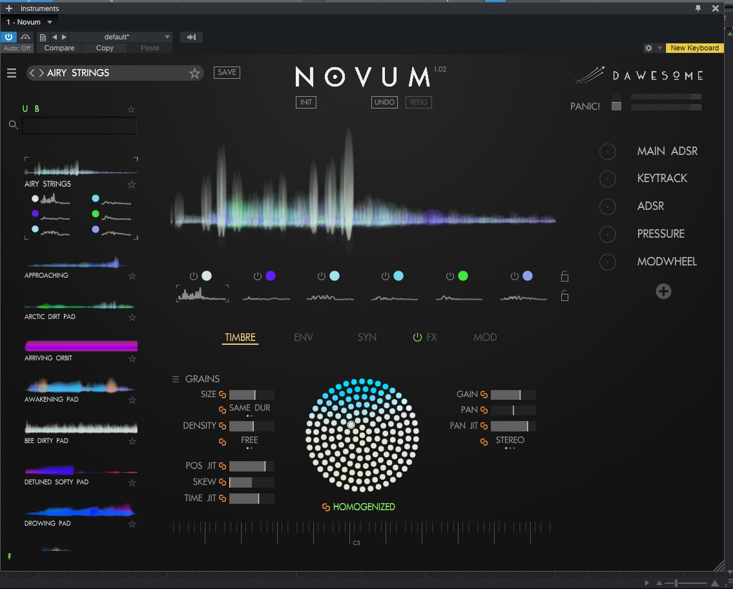Viewport: 733px width, 589px height.
Task: Switch to the SYN tab
Action: 367,338
